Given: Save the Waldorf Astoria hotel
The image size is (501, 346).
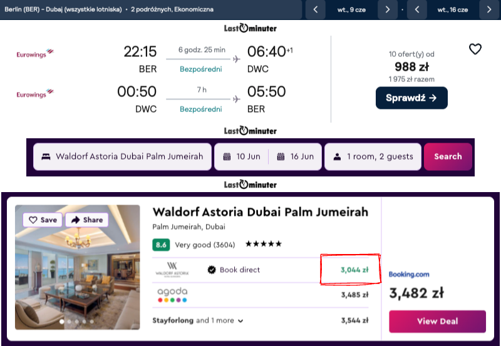Looking at the screenshot, I should 42,220.
